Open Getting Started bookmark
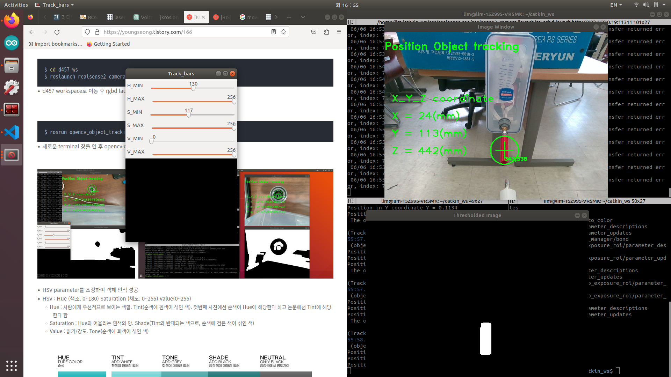The height and width of the screenshot is (377, 671). [x=108, y=44]
